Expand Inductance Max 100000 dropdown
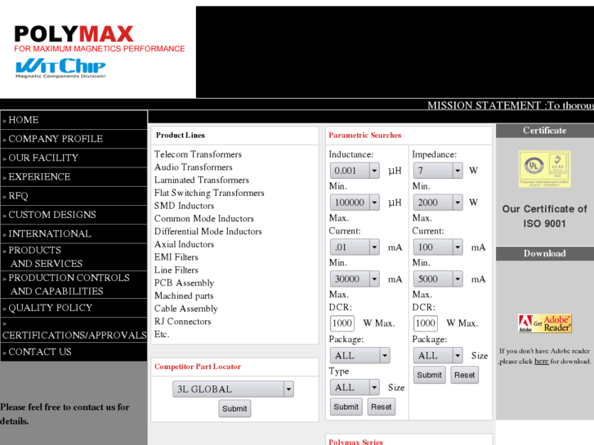Screen dimensions: 594x445 (355, 202)
